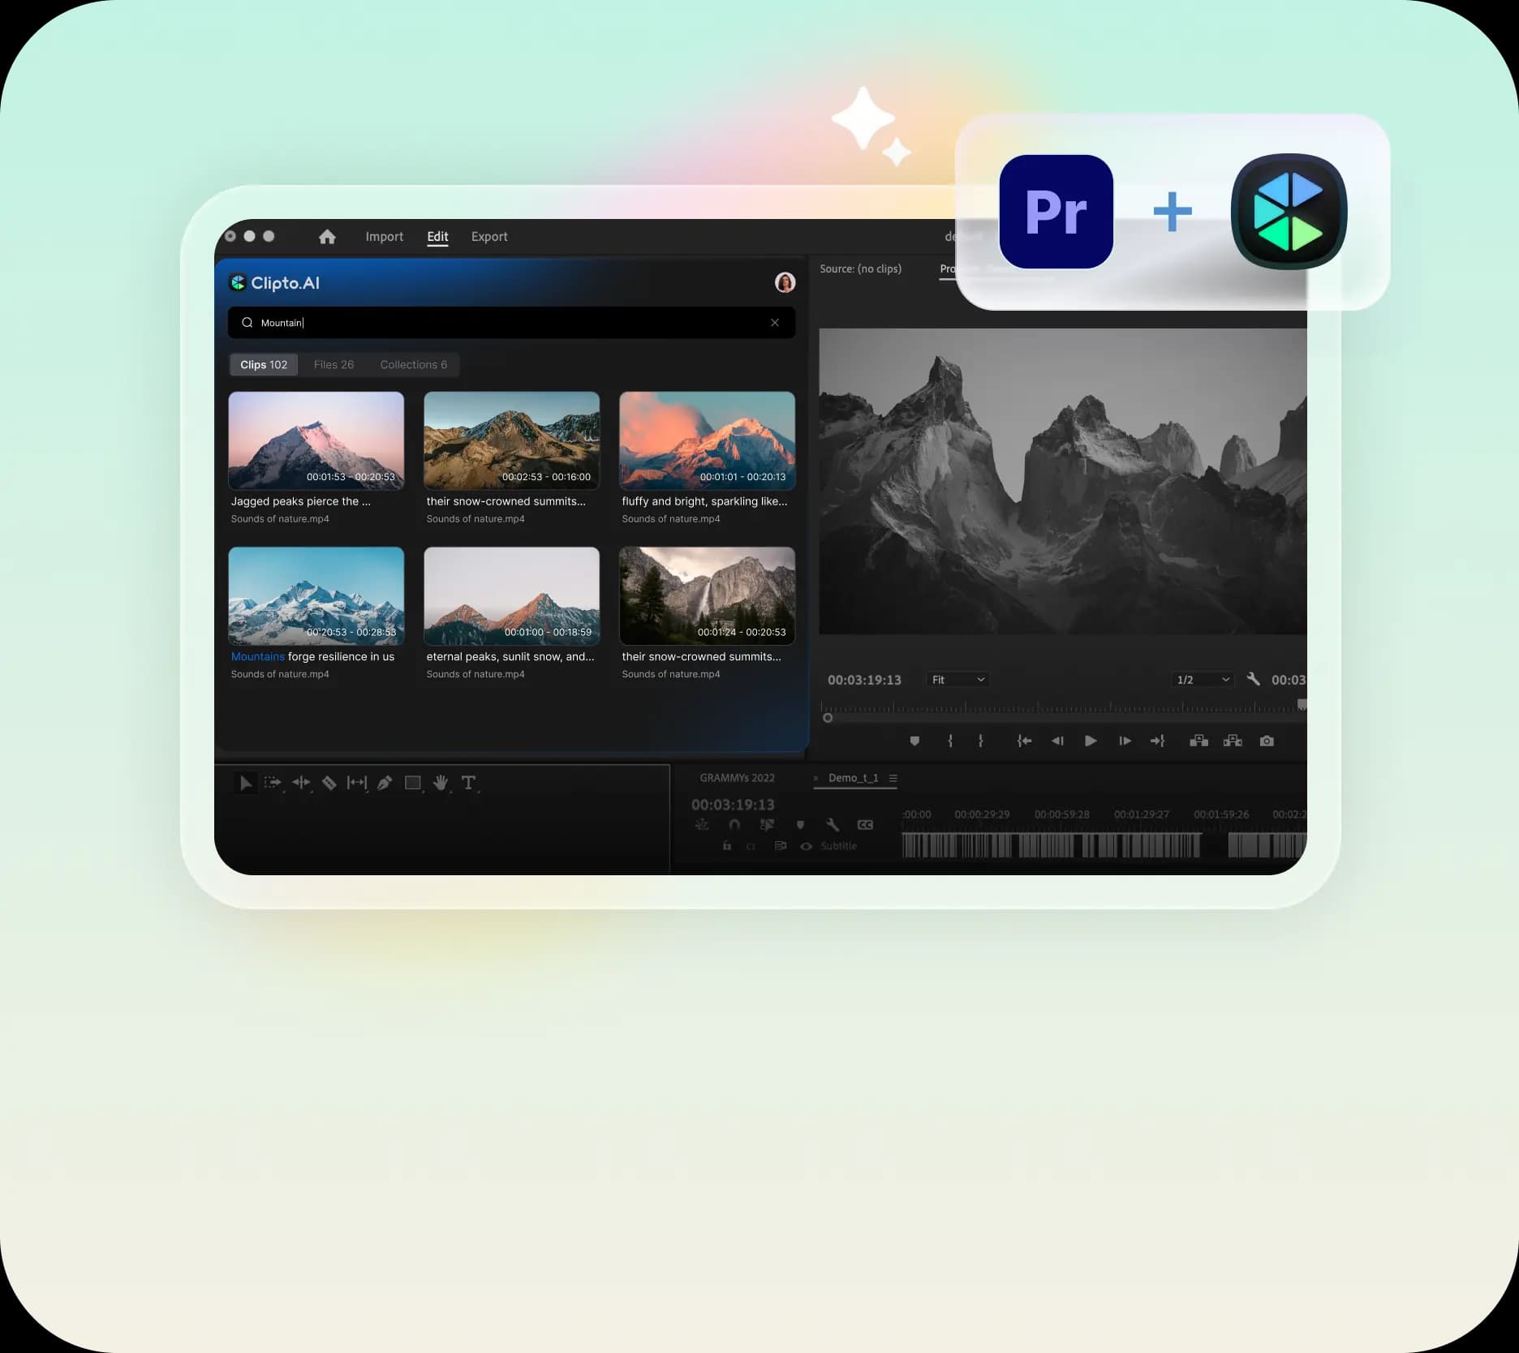Switch to the Files 26 tab in Clipto.AI
This screenshot has height=1353, width=1519.
333,364
